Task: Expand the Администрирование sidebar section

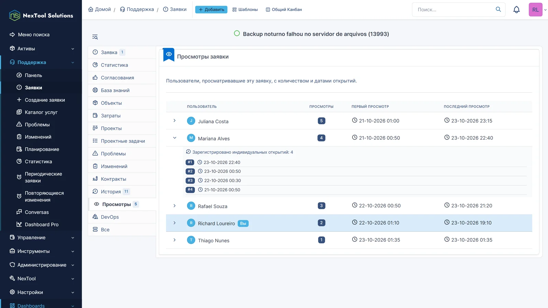Action: pyautogui.click(x=41, y=265)
